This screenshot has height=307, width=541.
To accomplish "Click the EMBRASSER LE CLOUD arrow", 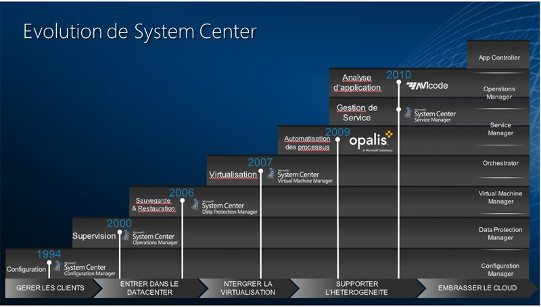I will [477, 288].
